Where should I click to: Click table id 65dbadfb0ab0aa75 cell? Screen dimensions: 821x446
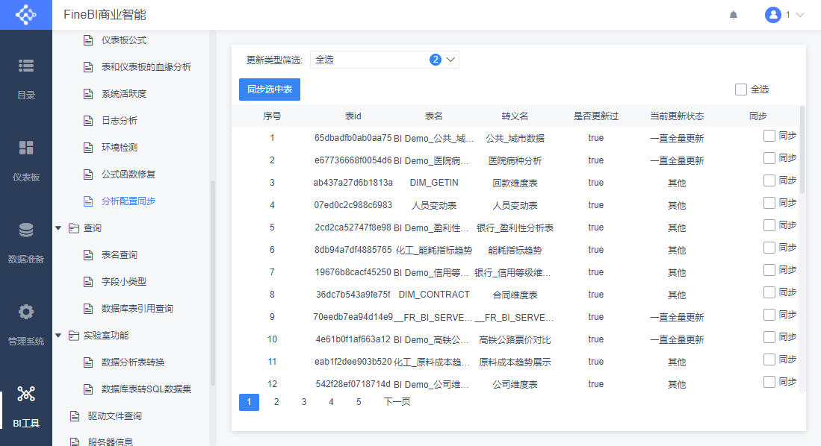(x=353, y=138)
